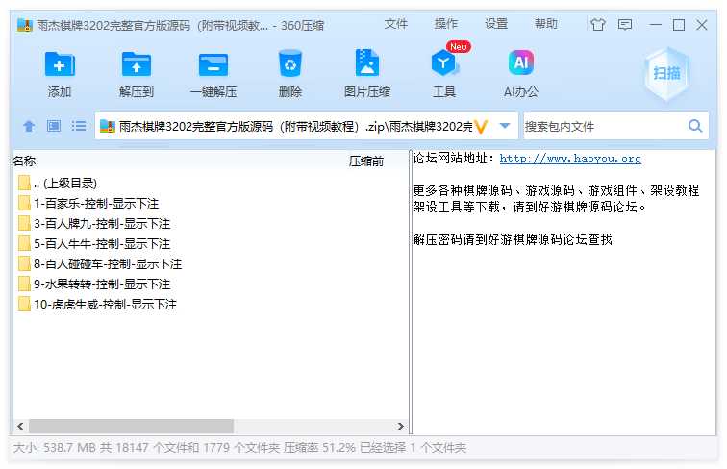
Task: Open the 图片压缩 image compression tool
Action: [367, 62]
